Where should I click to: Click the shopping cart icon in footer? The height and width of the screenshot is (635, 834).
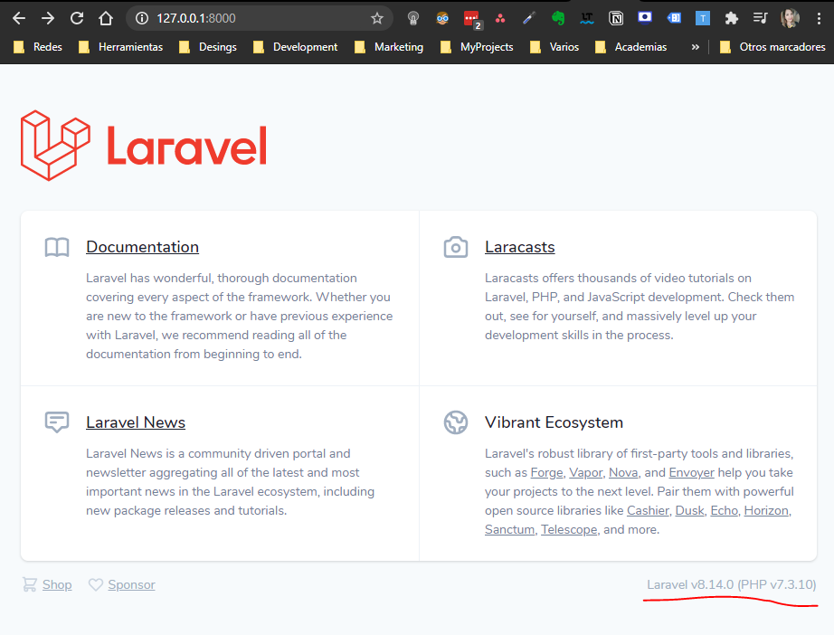pyautogui.click(x=30, y=584)
